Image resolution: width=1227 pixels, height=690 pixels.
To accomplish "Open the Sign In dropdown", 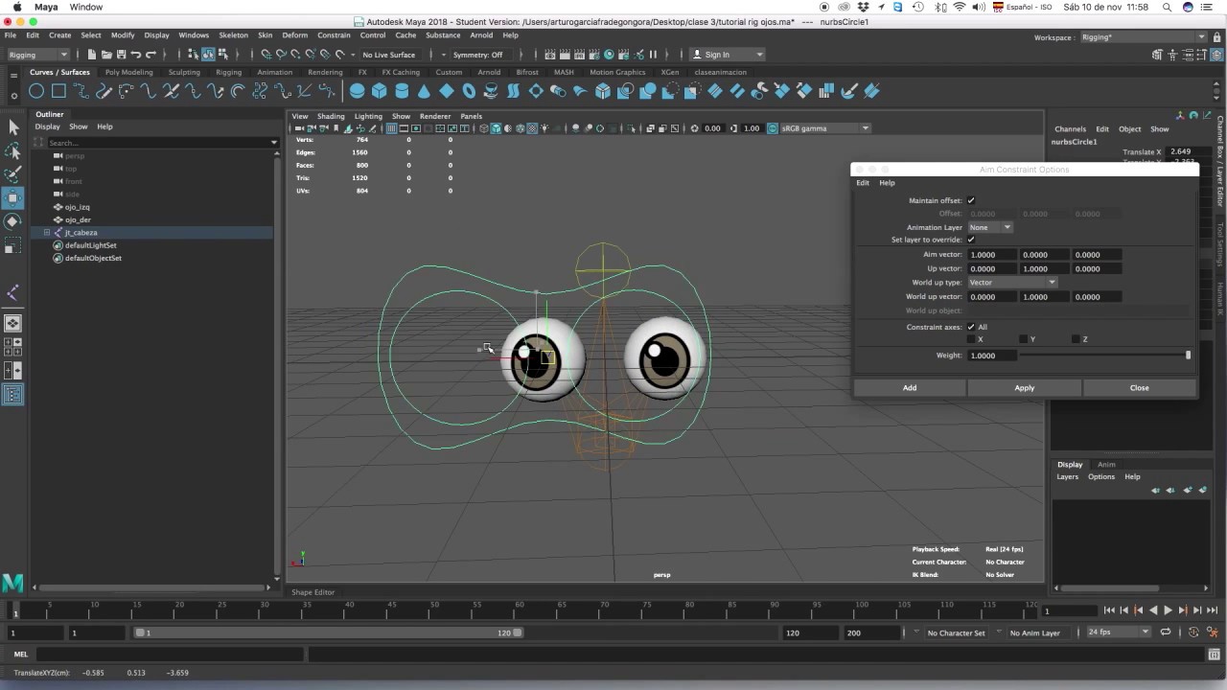I will click(x=728, y=55).
